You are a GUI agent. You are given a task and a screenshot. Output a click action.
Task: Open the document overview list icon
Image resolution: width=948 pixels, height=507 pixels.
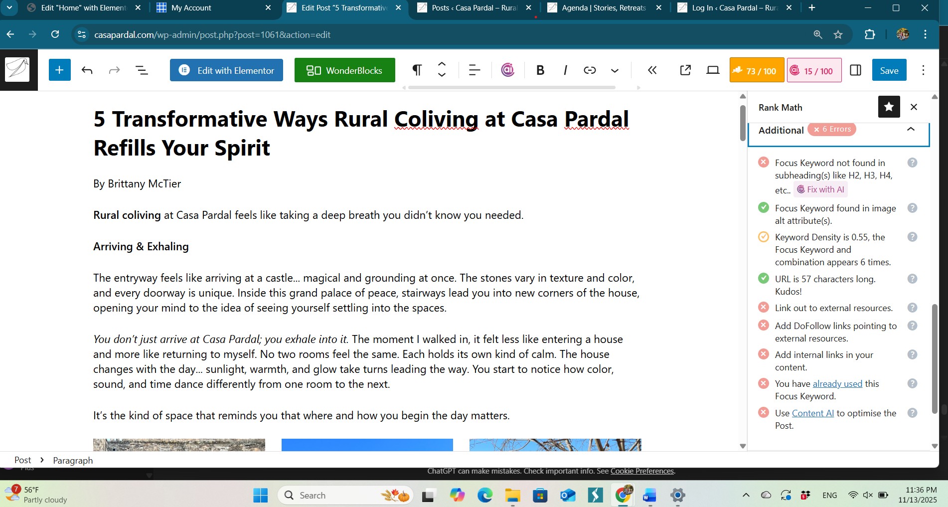(142, 70)
